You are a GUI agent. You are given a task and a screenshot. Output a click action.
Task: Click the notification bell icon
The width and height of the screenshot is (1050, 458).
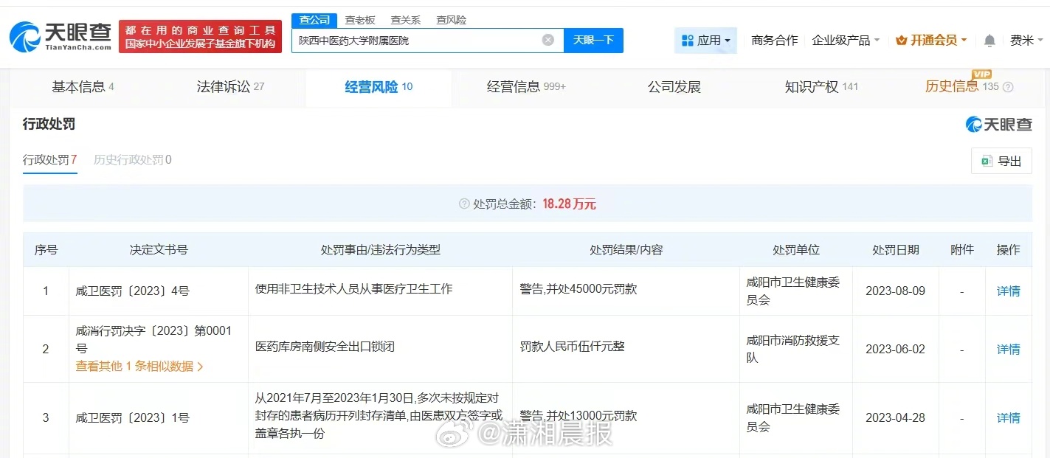(989, 41)
